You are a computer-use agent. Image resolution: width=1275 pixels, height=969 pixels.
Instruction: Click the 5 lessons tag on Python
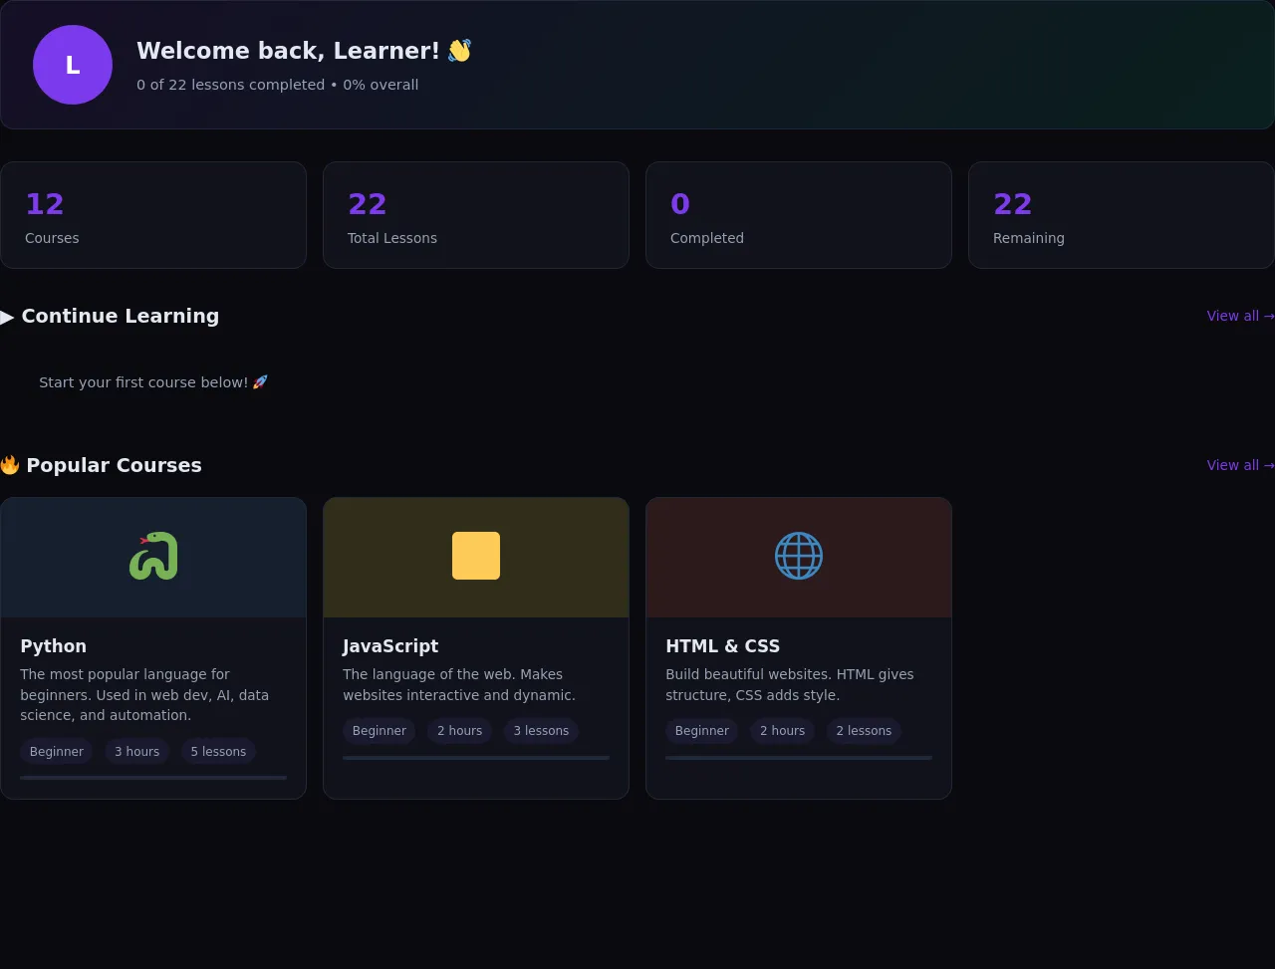click(218, 752)
